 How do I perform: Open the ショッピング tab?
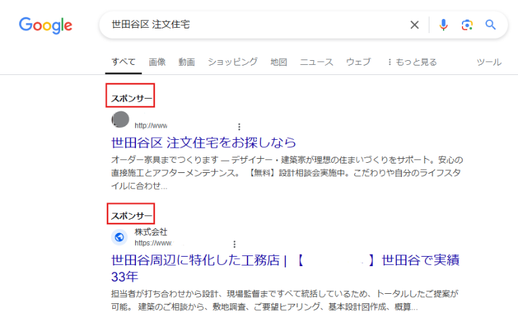(x=233, y=62)
